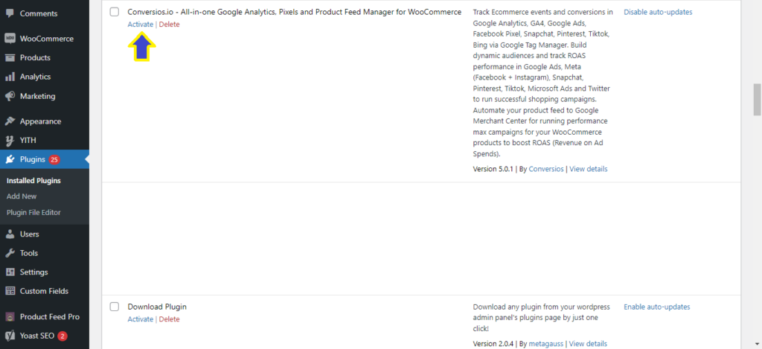The width and height of the screenshot is (762, 349).
Task: Click the YITH logo icon
Action: tap(10, 141)
